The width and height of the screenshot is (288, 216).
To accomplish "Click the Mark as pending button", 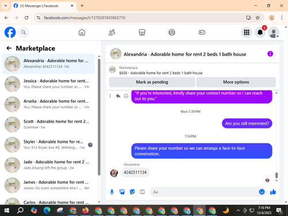I will (x=152, y=82).
